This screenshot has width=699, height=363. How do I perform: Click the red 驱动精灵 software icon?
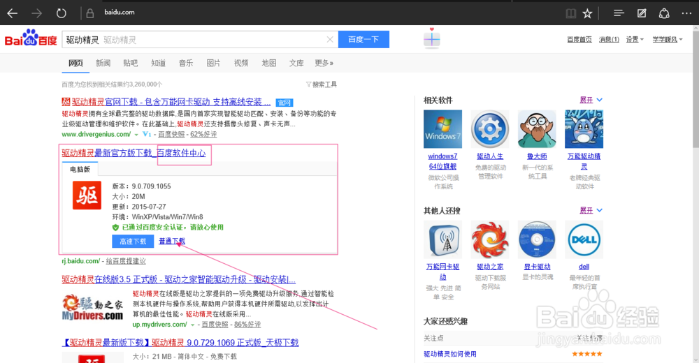87,195
